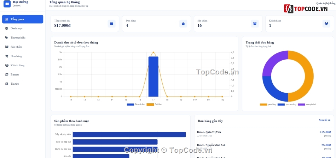
Task: Click the Giấy và phụ kiện category bar
Action: pos(129,134)
